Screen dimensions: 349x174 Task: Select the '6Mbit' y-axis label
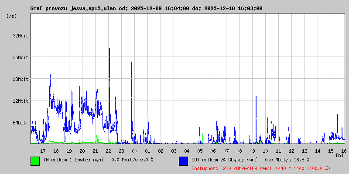tap(19, 123)
